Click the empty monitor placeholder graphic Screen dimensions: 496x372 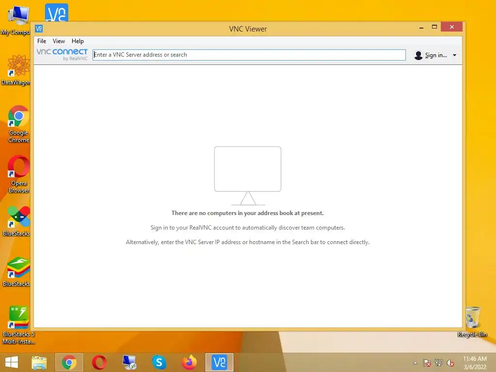pyautogui.click(x=248, y=176)
